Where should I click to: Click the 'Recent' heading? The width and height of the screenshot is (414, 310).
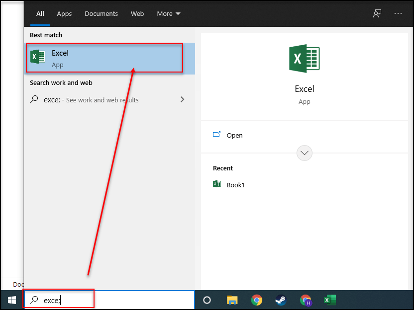point(223,168)
